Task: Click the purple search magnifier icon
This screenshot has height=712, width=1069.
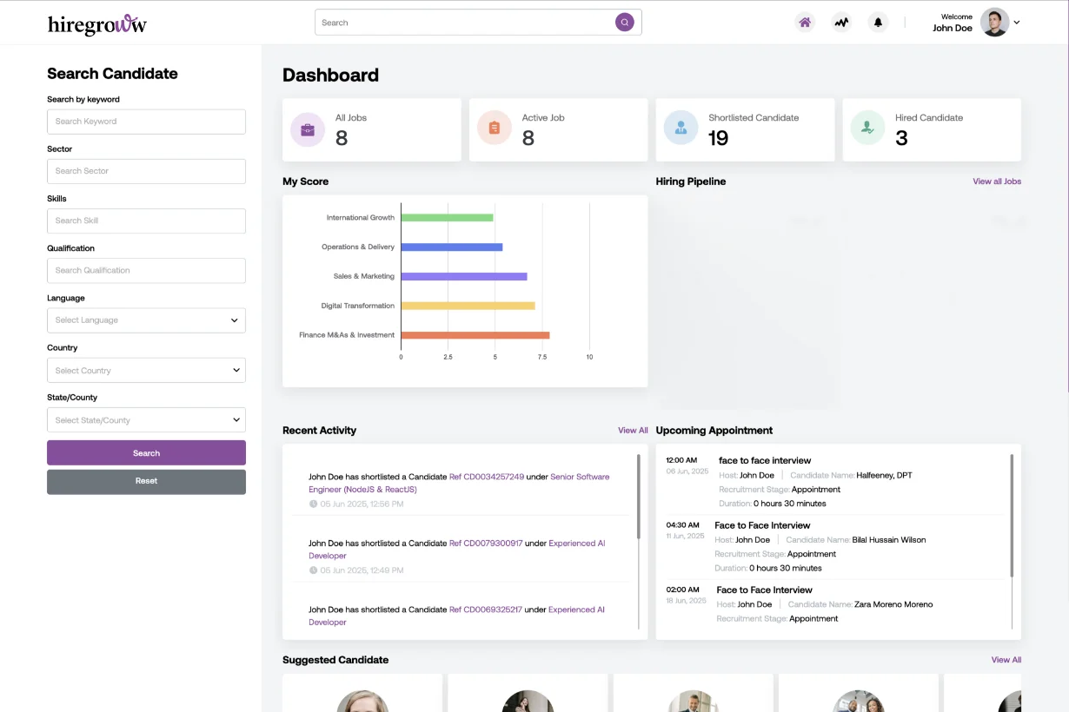Action: 624,23
